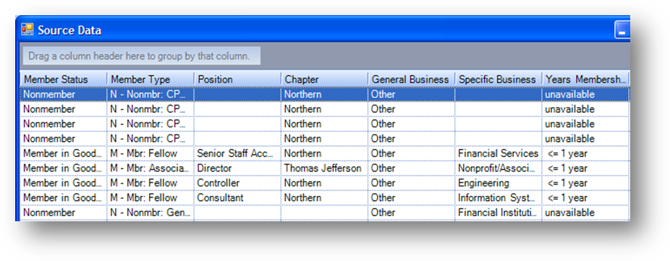The height and width of the screenshot is (261, 670).
Task: Click the group-by column drop area
Action: point(141,56)
